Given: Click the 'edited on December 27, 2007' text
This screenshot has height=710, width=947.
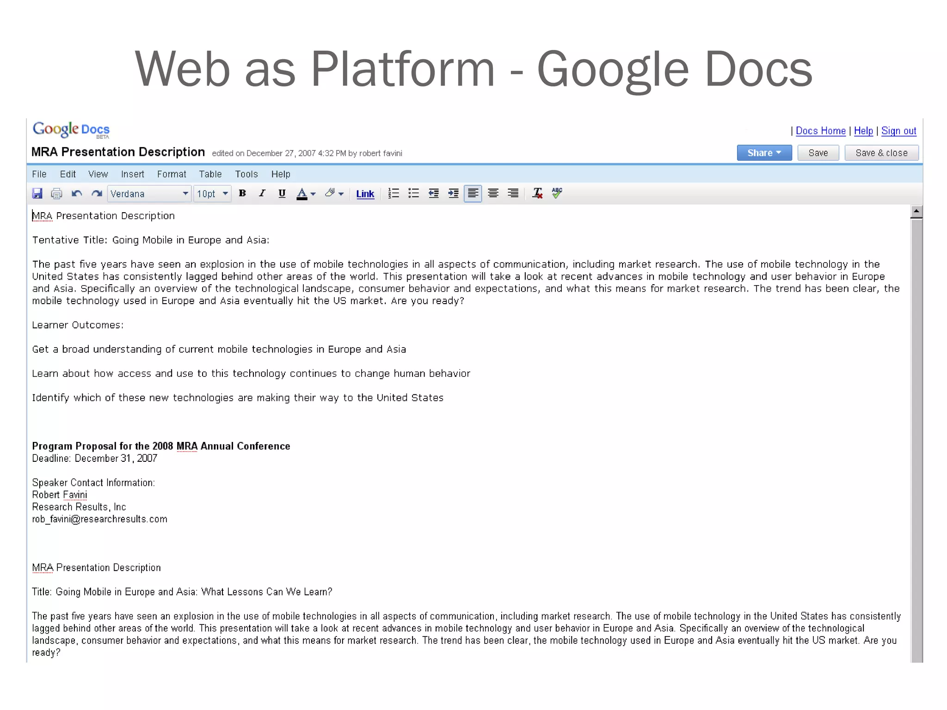Looking at the screenshot, I should tap(307, 153).
